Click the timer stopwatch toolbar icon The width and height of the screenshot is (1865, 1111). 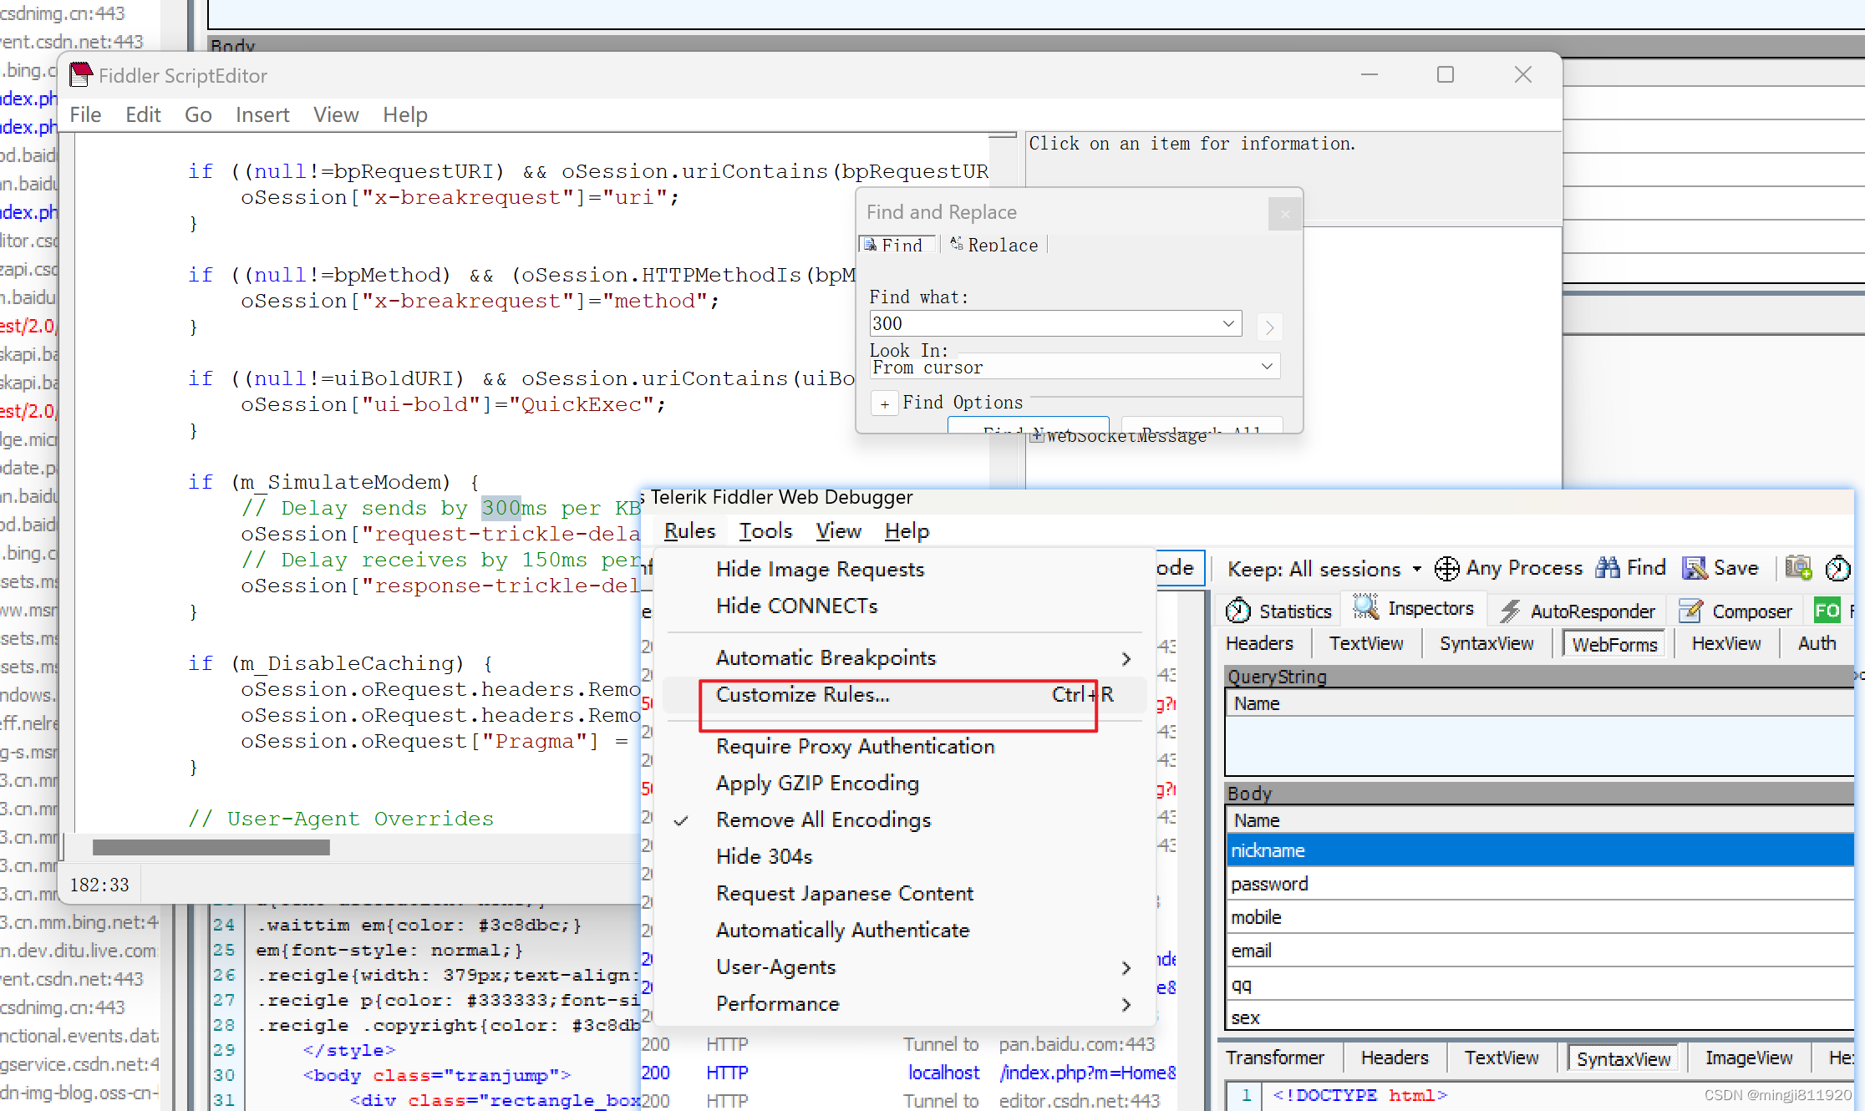click(1837, 568)
